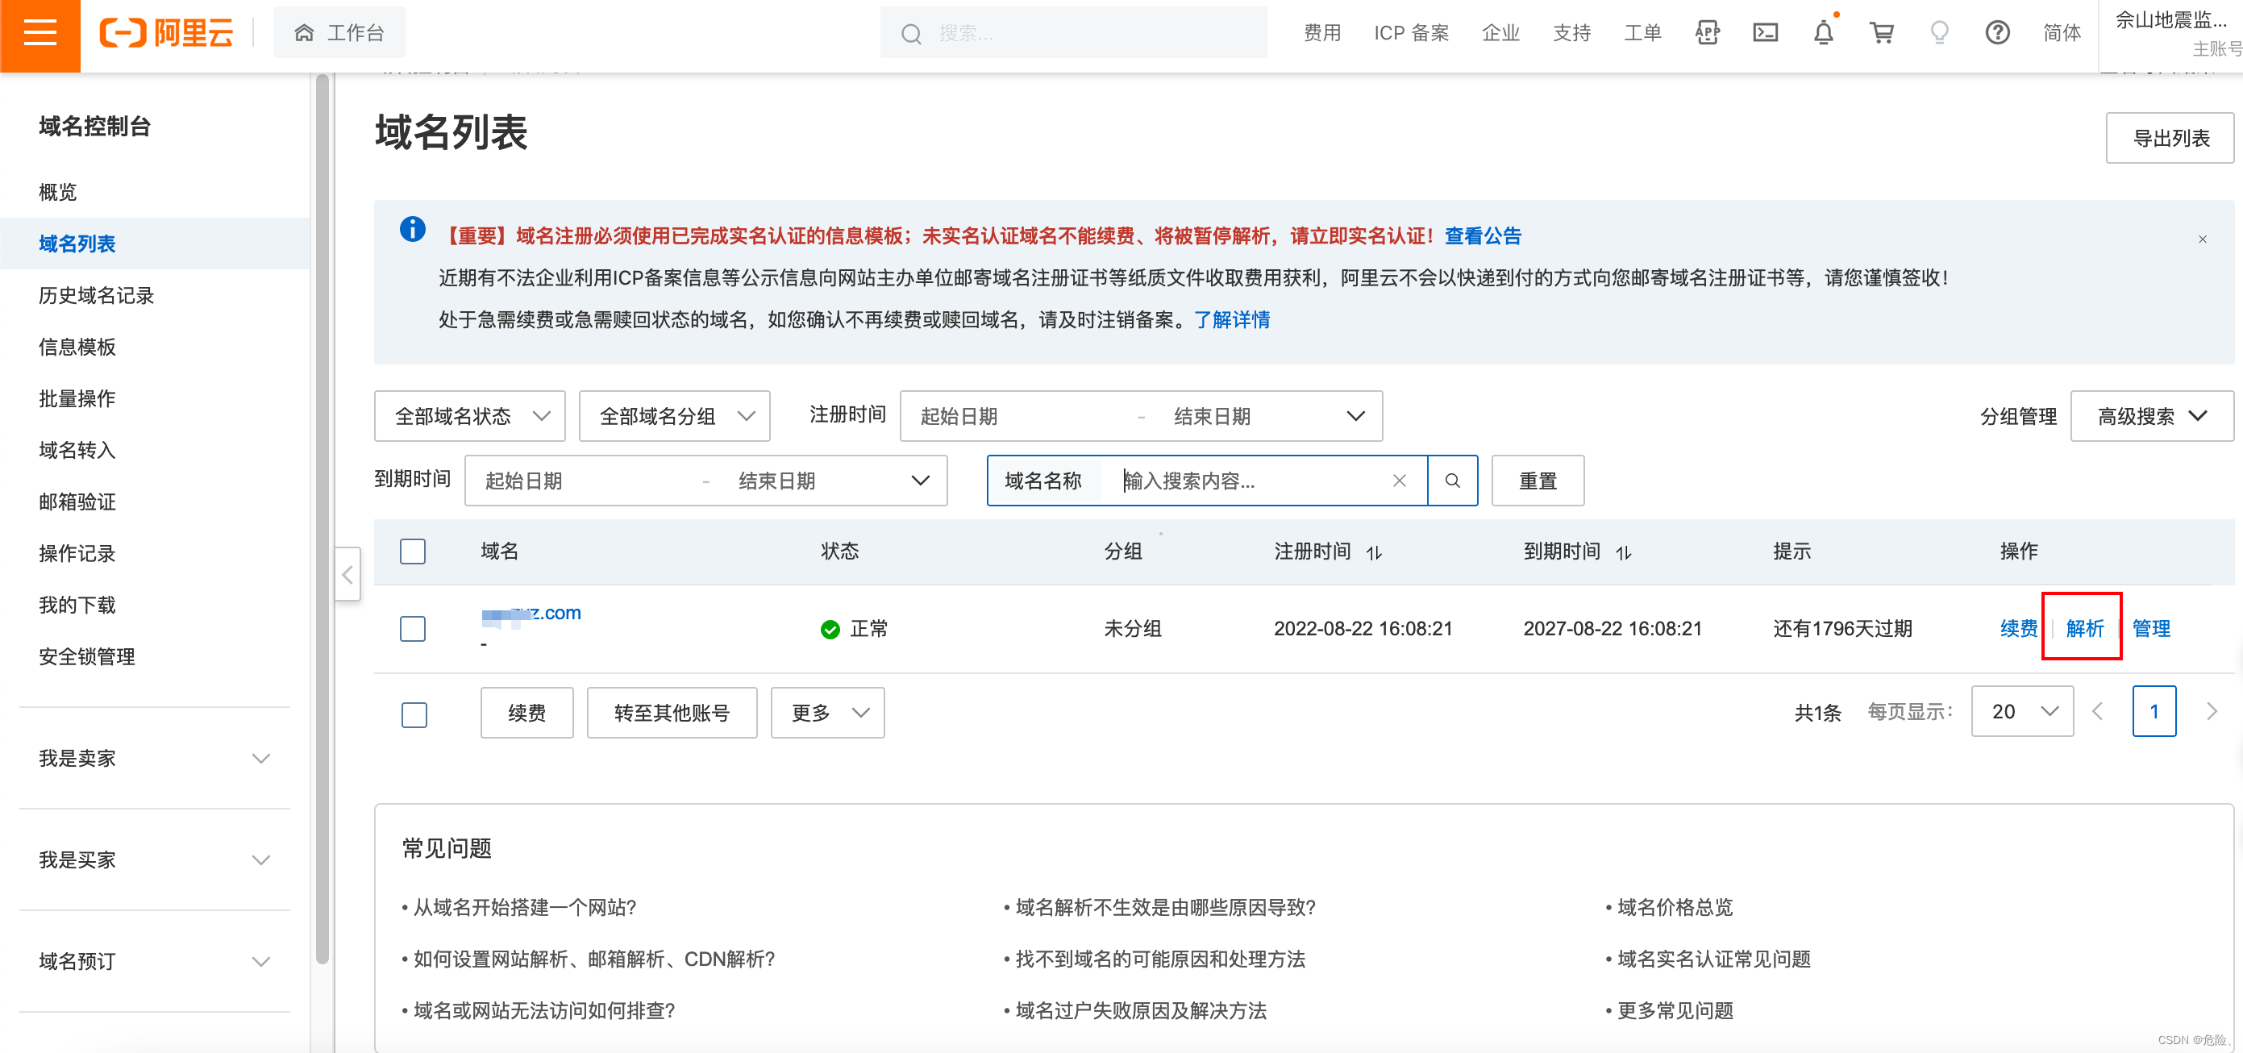Open the help question mark icon
Screen dimensions: 2243x1053
point(1997,33)
